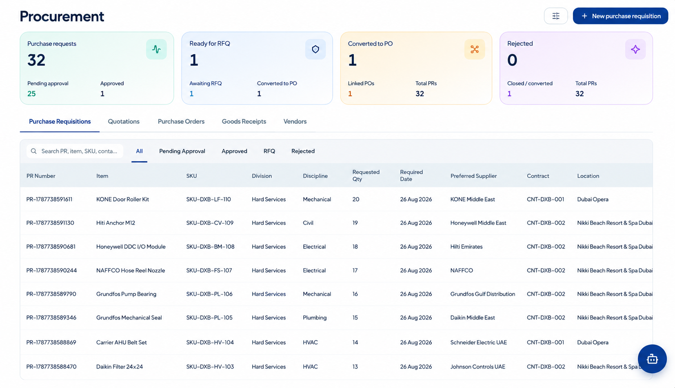Click Hilti Emirates supplier cell
The image size is (675, 388).
coord(466,246)
